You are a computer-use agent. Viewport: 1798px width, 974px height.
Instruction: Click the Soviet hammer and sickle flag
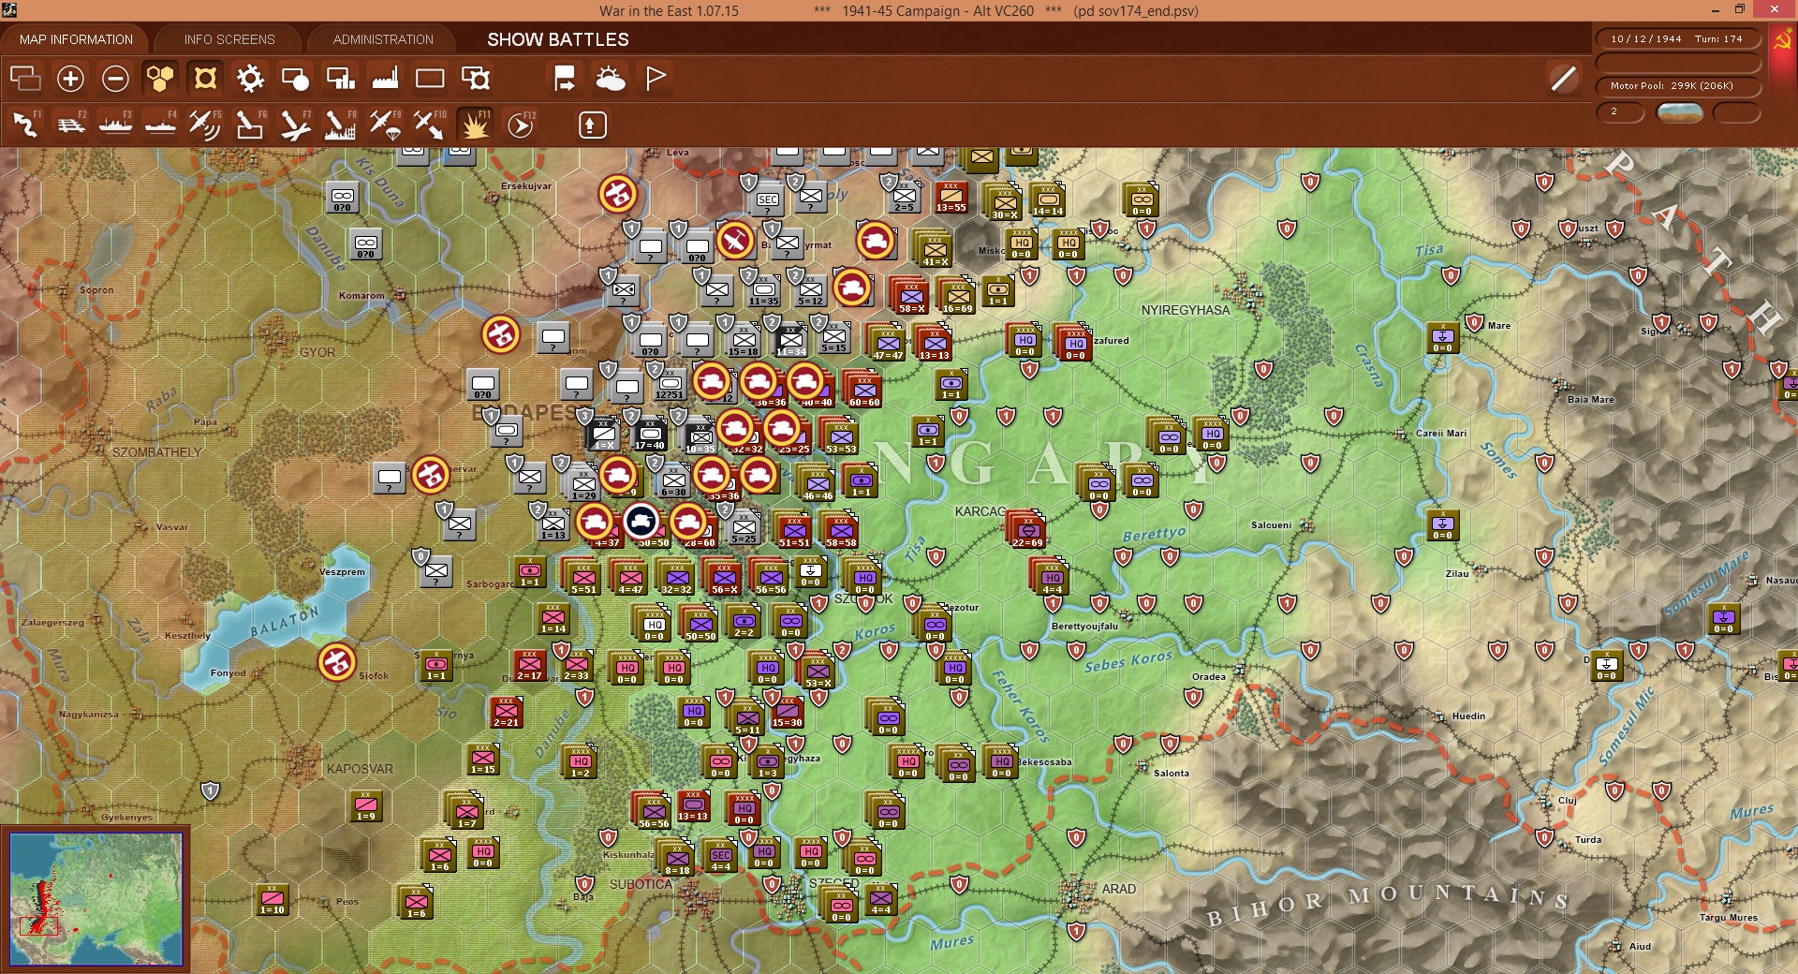(x=1782, y=41)
